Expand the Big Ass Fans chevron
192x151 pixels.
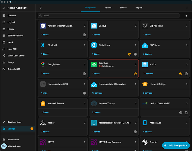187,26
